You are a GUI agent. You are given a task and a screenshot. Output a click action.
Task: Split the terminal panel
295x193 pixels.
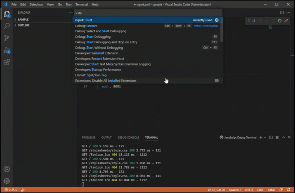tap(271, 137)
